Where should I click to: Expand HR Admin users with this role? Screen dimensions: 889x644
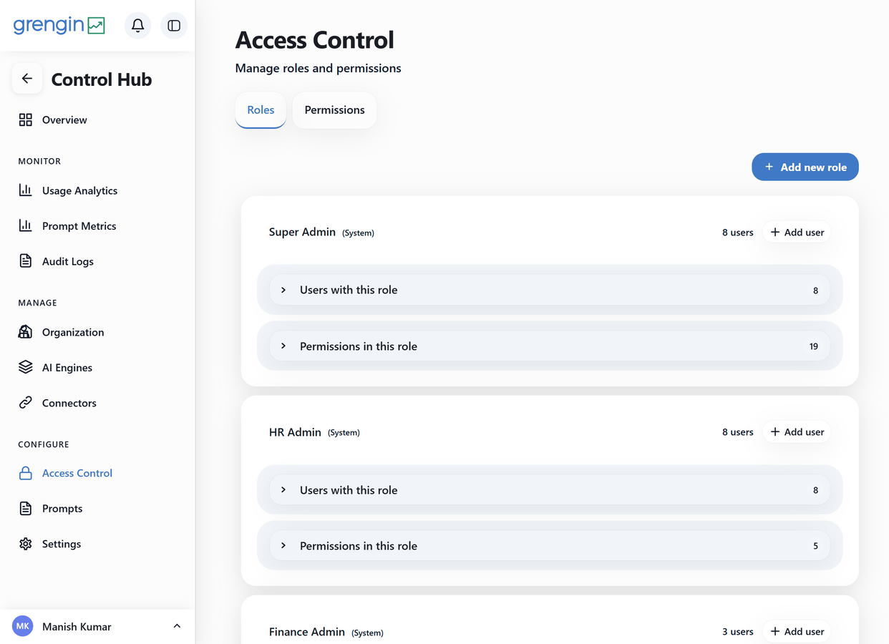tap(550, 490)
